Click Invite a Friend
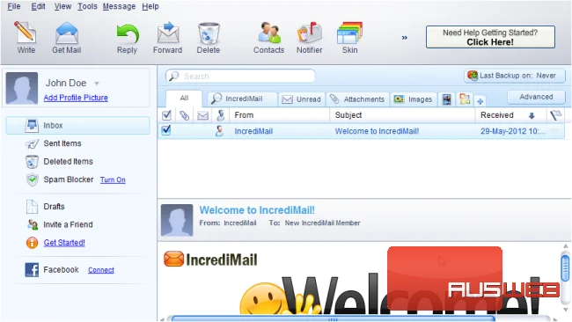The height and width of the screenshot is (322, 572). click(68, 224)
